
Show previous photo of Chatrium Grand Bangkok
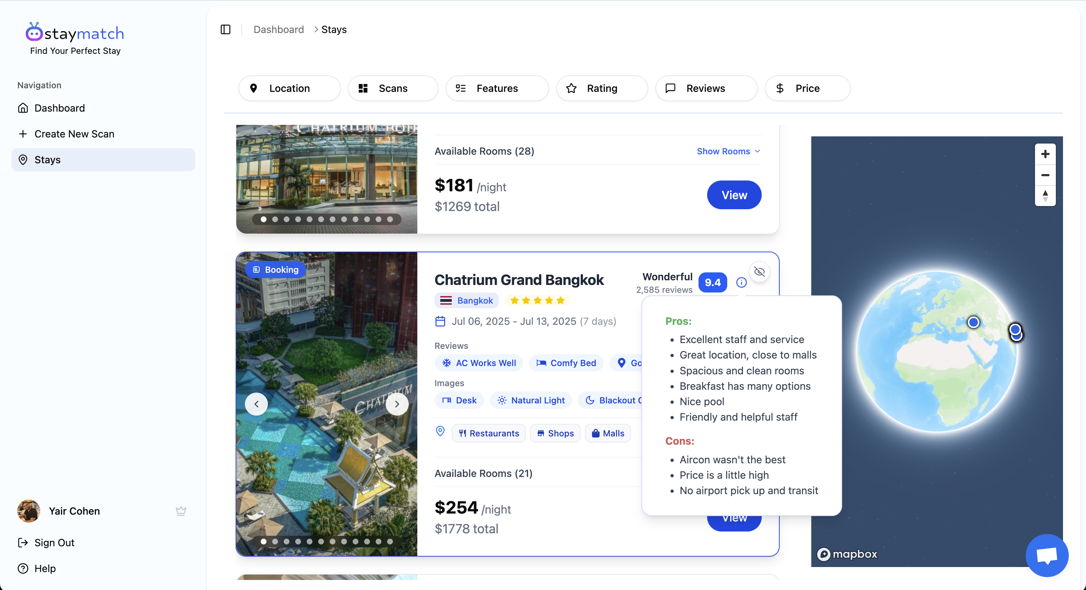pyautogui.click(x=256, y=404)
